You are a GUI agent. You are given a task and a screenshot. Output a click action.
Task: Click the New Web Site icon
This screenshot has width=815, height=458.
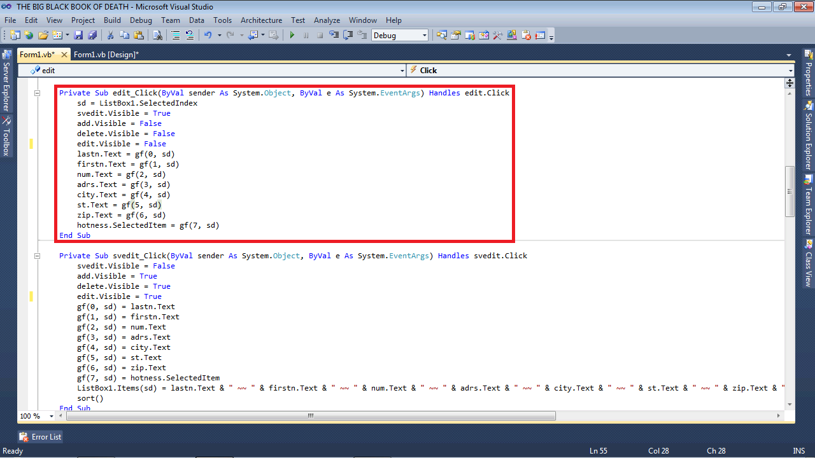(x=29, y=35)
